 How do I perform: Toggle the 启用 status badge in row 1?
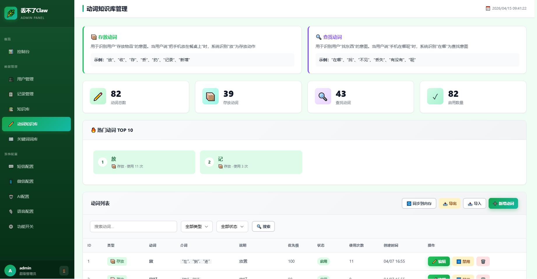(323, 262)
